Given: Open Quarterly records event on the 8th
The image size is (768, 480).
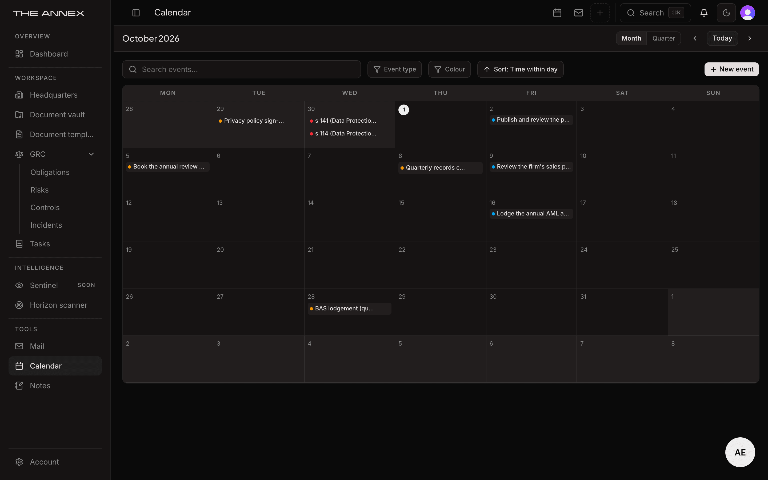Looking at the screenshot, I should click(x=440, y=168).
